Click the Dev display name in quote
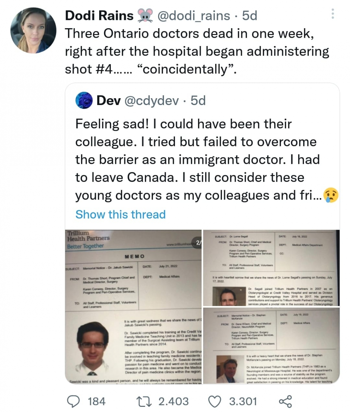 pos(108,101)
